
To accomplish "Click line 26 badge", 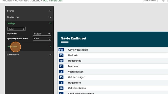I will click(61, 88).
